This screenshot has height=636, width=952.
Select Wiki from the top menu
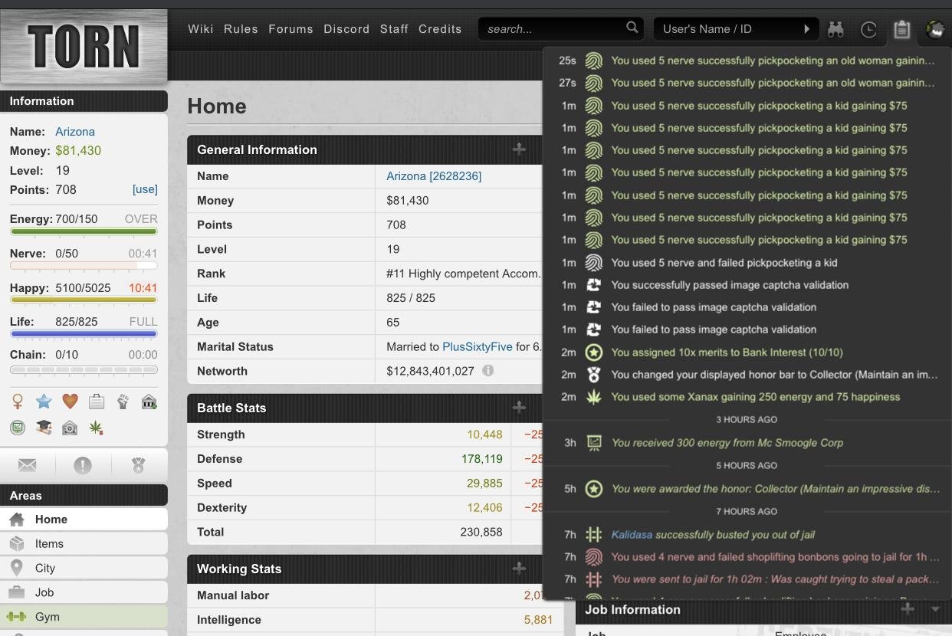[x=200, y=29]
